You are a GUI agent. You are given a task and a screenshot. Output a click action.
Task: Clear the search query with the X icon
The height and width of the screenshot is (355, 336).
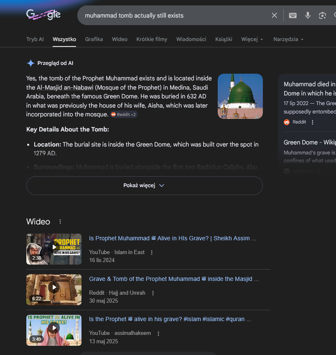pos(274,15)
